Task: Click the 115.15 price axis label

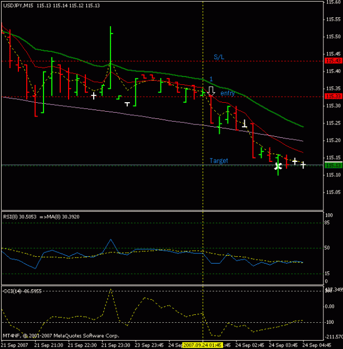Action: pyautogui.click(x=333, y=157)
